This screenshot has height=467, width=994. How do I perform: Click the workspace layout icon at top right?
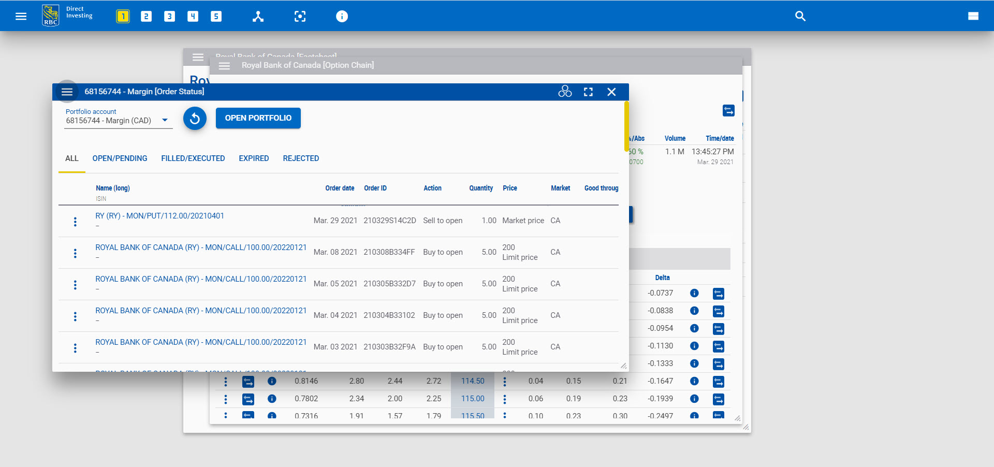tap(974, 16)
